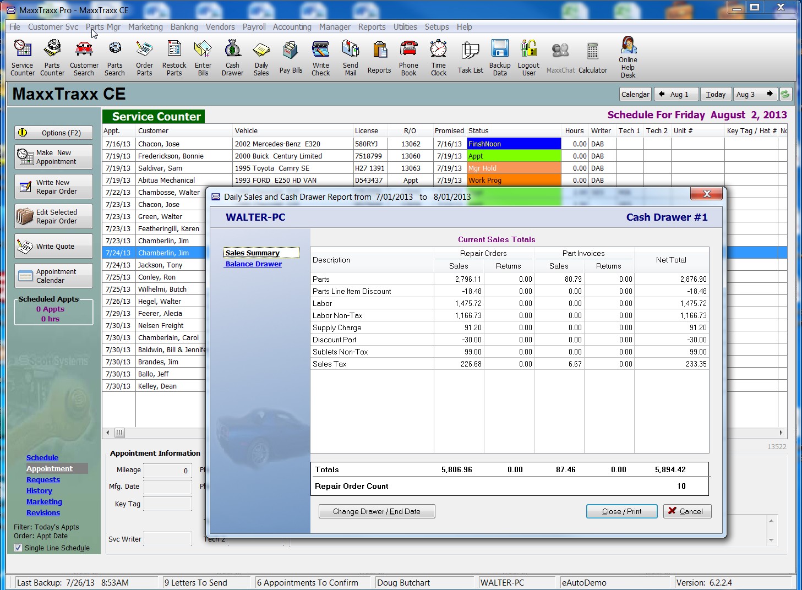Click the Order Parts toolbar icon

[x=144, y=57]
